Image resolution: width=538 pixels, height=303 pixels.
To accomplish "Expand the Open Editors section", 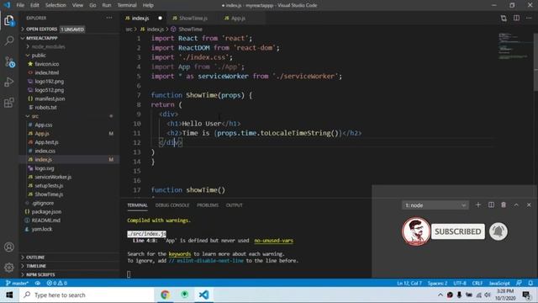I will 69,29.
